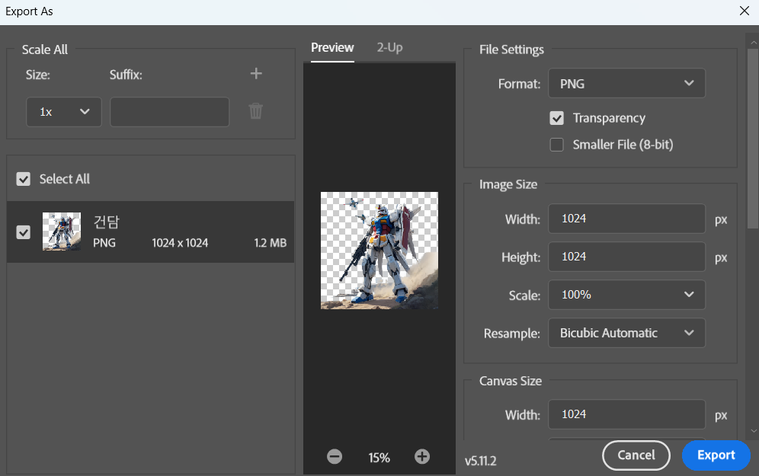Uncheck the 건담 asset checkbox

pyautogui.click(x=23, y=232)
